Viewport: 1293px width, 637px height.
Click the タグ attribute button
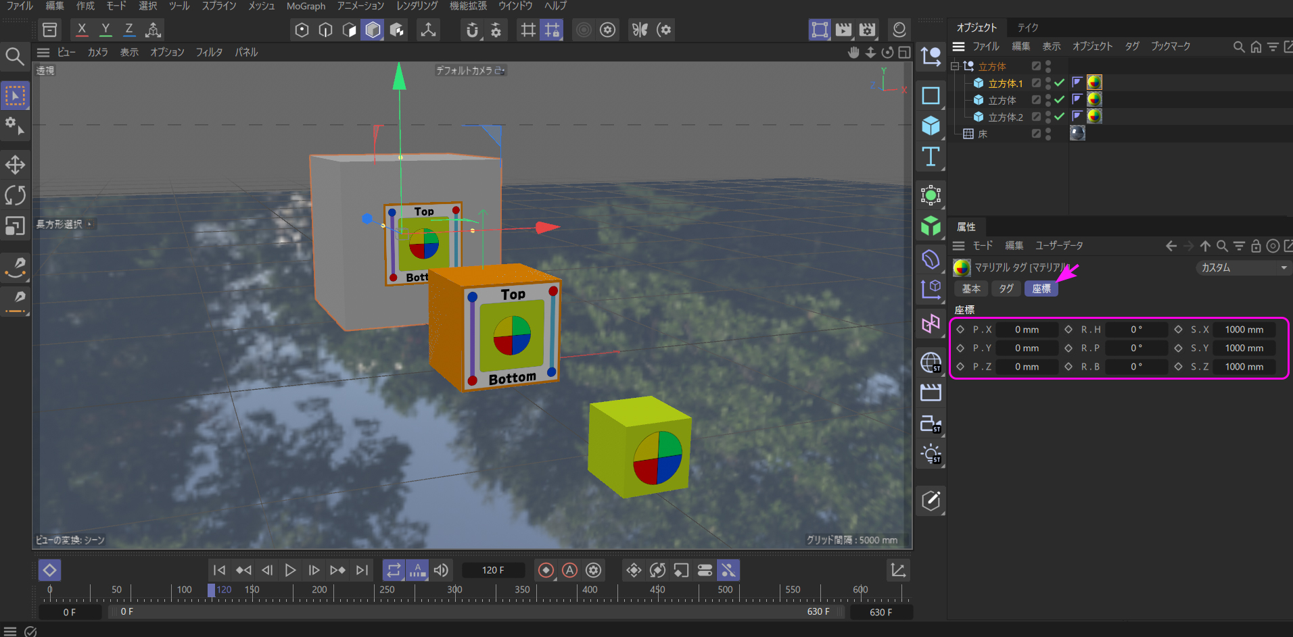tap(1006, 288)
